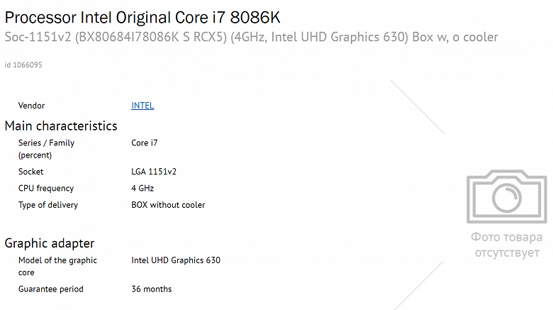Click the 'Фото товара отсутствует' caption
This screenshot has width=553, height=310.
tap(506, 245)
